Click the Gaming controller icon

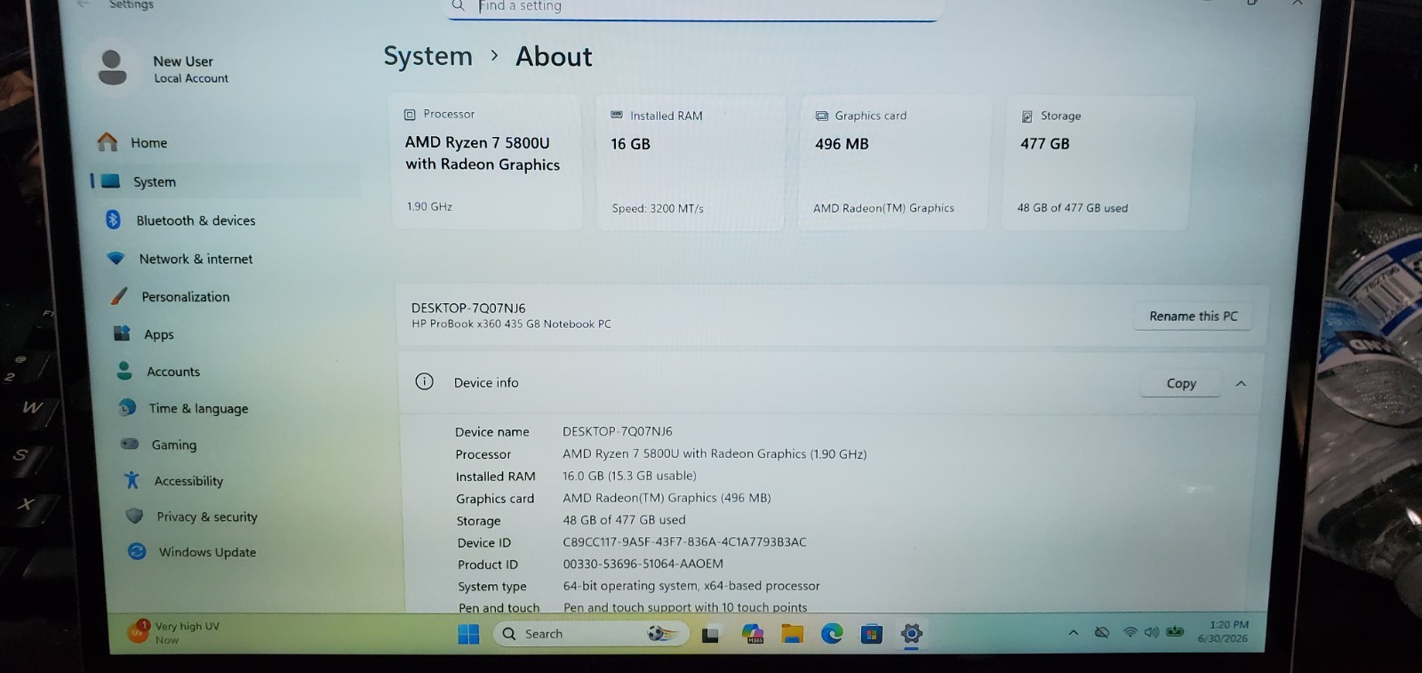130,444
